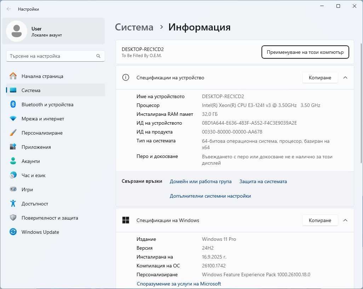The height and width of the screenshot is (289, 363).
Task: Select Bluetooth и устройства menu item
Action: pos(56,104)
